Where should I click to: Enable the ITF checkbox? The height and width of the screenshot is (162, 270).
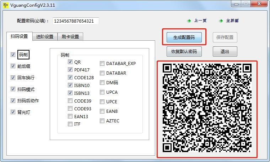pos(70,124)
